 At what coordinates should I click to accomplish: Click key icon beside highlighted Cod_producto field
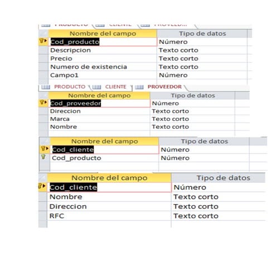click(42, 41)
